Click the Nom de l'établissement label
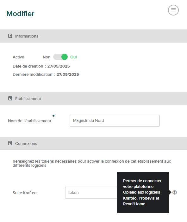This screenshot has height=222, width=187. [x=29, y=121]
